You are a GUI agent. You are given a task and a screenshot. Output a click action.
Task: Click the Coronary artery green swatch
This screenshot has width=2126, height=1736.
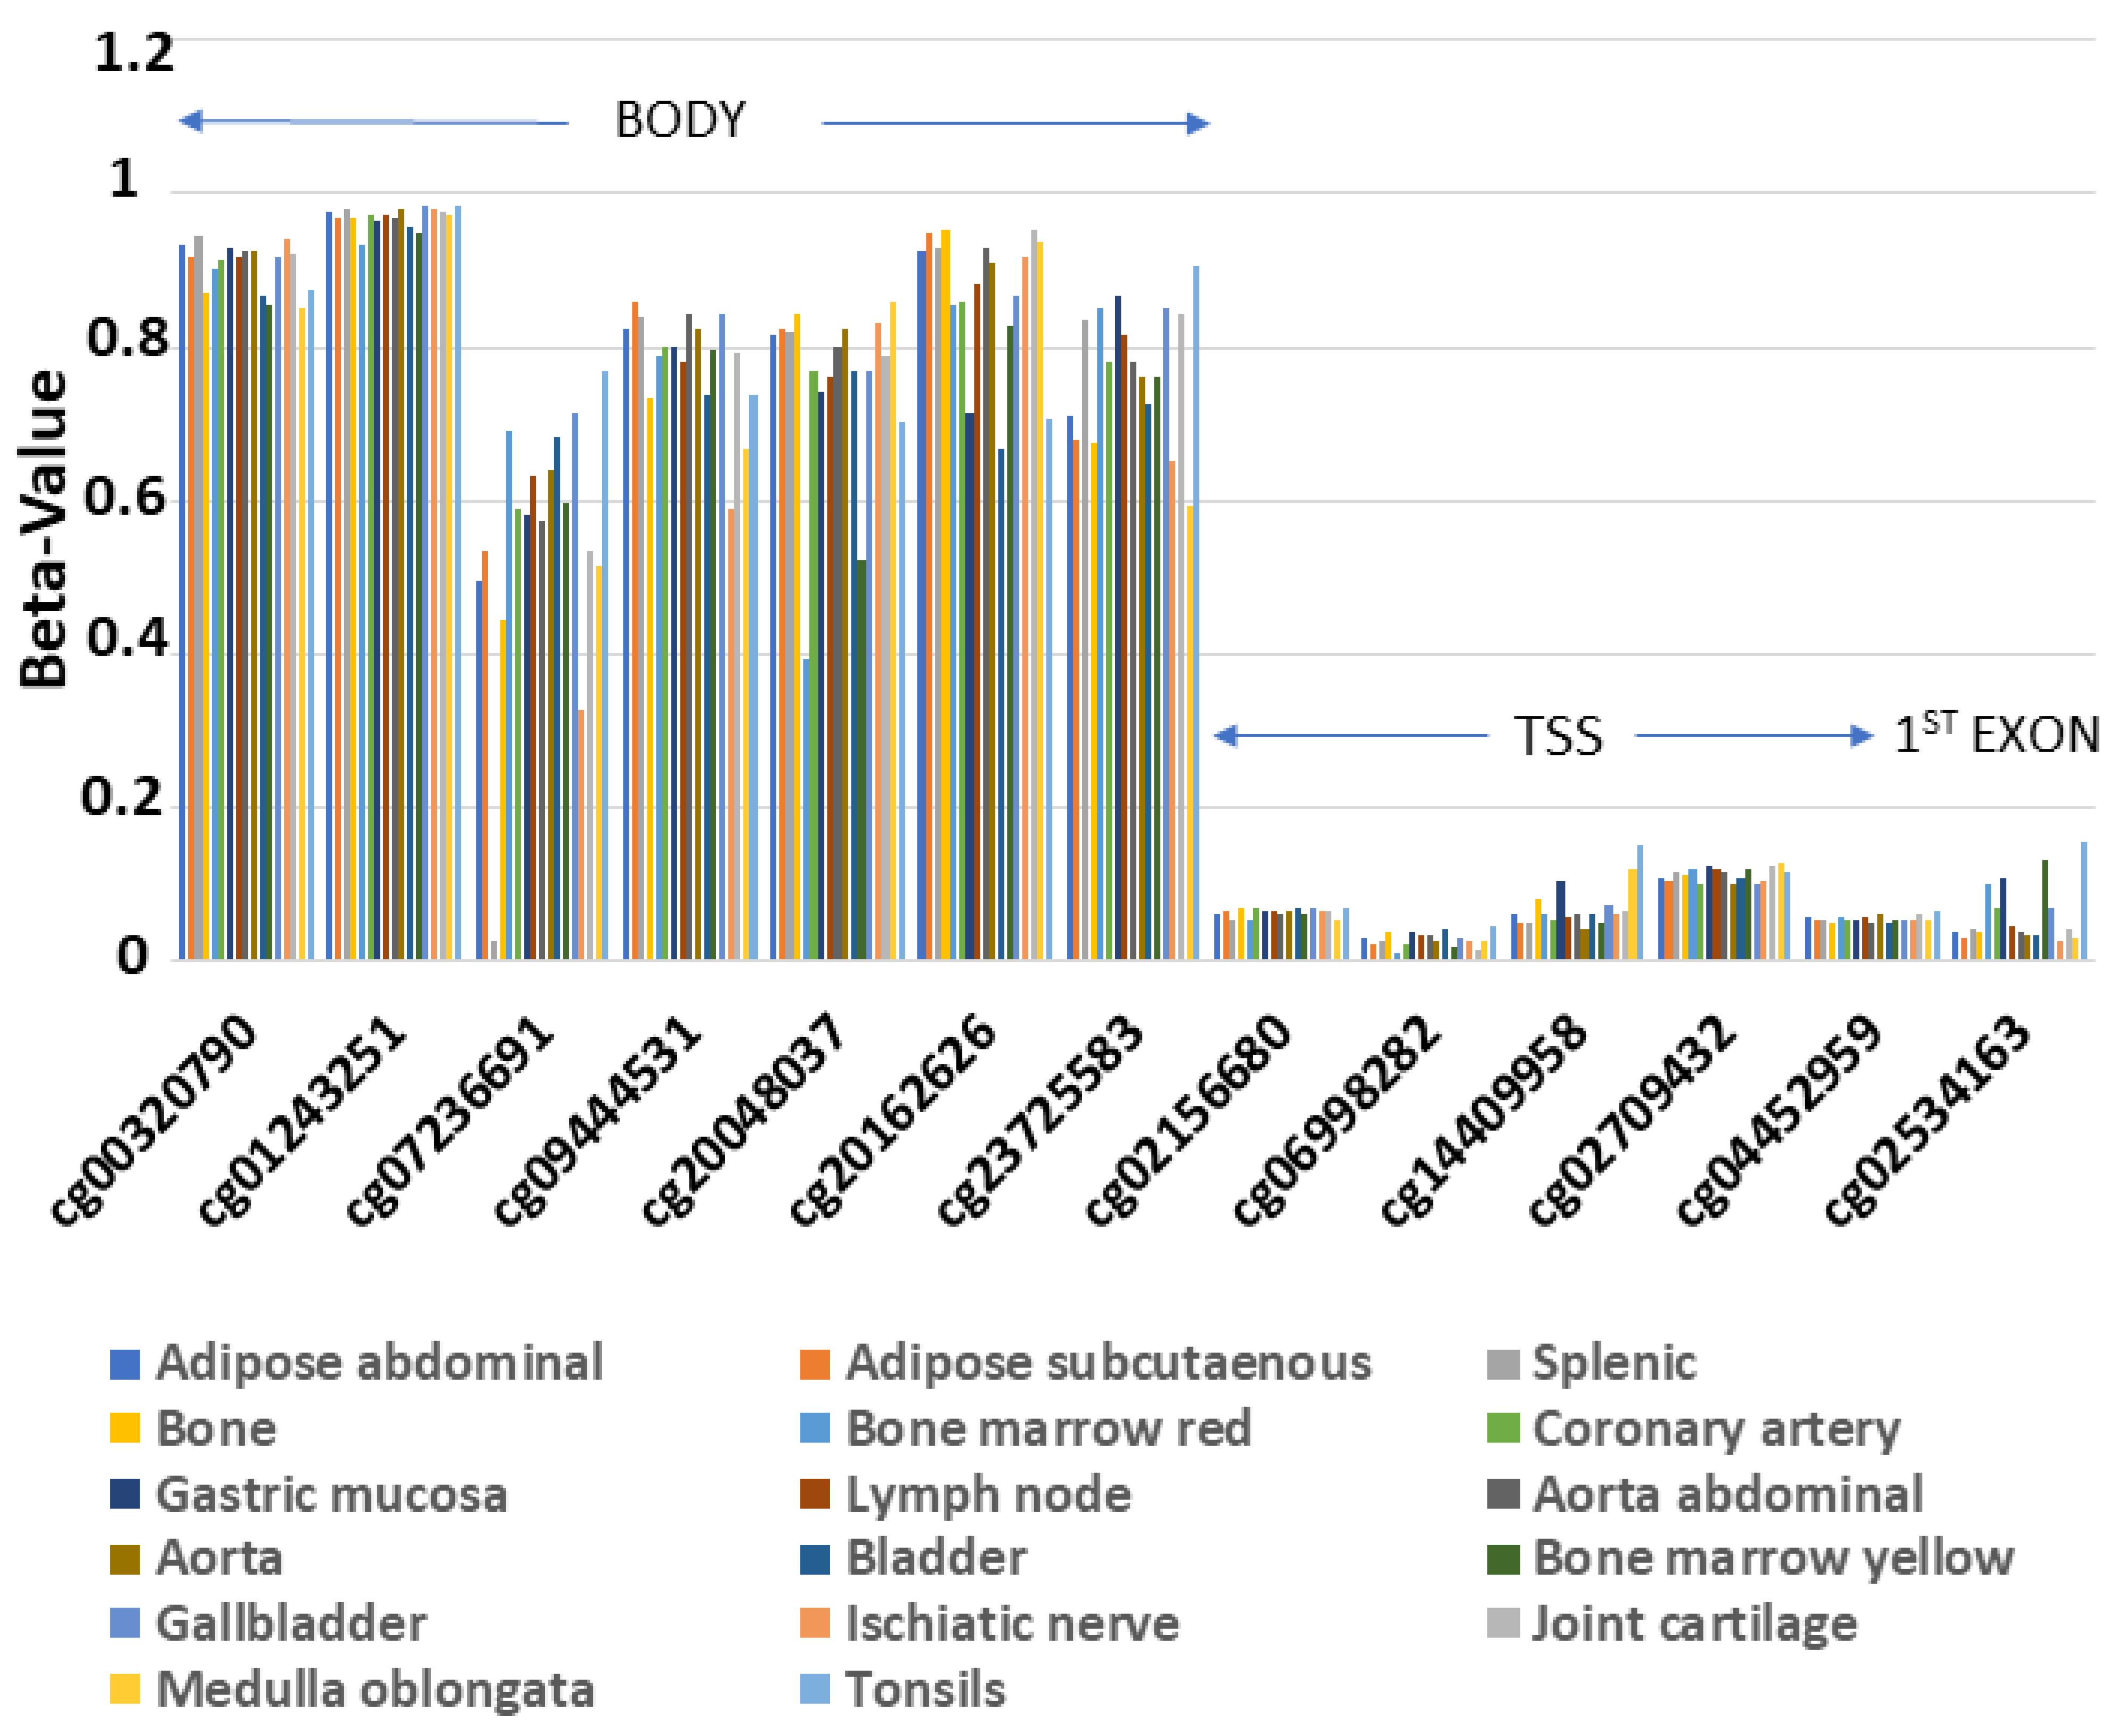1503,1429
